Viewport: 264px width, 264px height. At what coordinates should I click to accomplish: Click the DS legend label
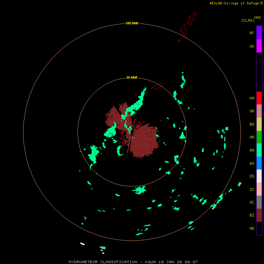[252, 176]
